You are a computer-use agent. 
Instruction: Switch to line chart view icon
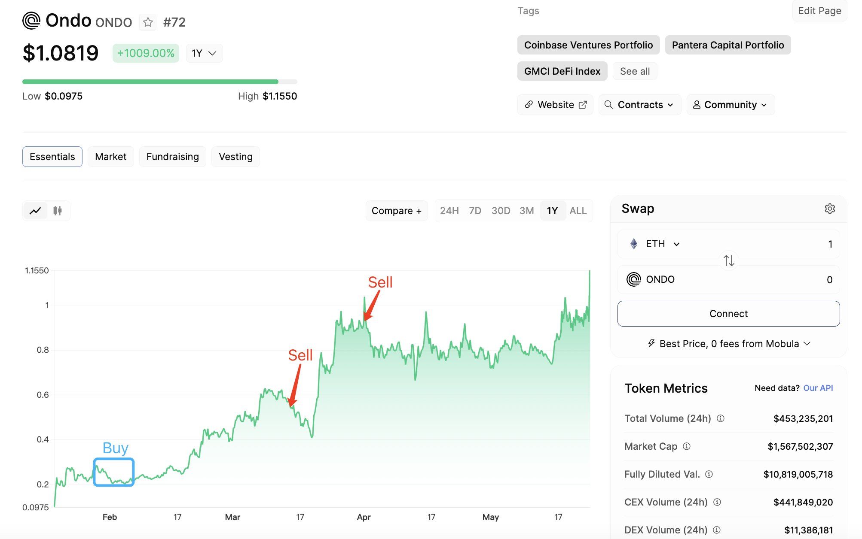[35, 211]
